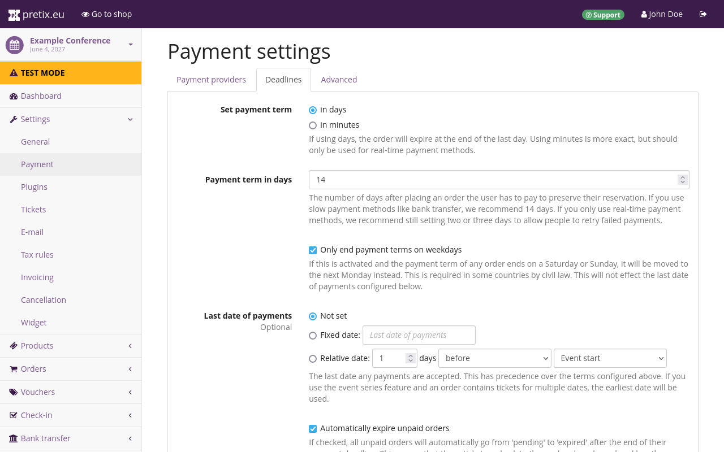Click the green Support button
Screen dimensions: 724x452
(x=603, y=15)
